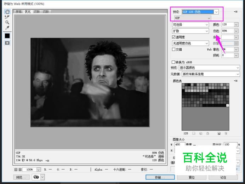This screenshot has width=245, height=184.
Task: Click the shift to web palette cube icon
Action: 201,133
